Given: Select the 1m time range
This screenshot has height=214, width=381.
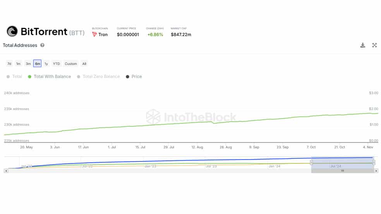Looking at the screenshot, I should [x=18, y=64].
